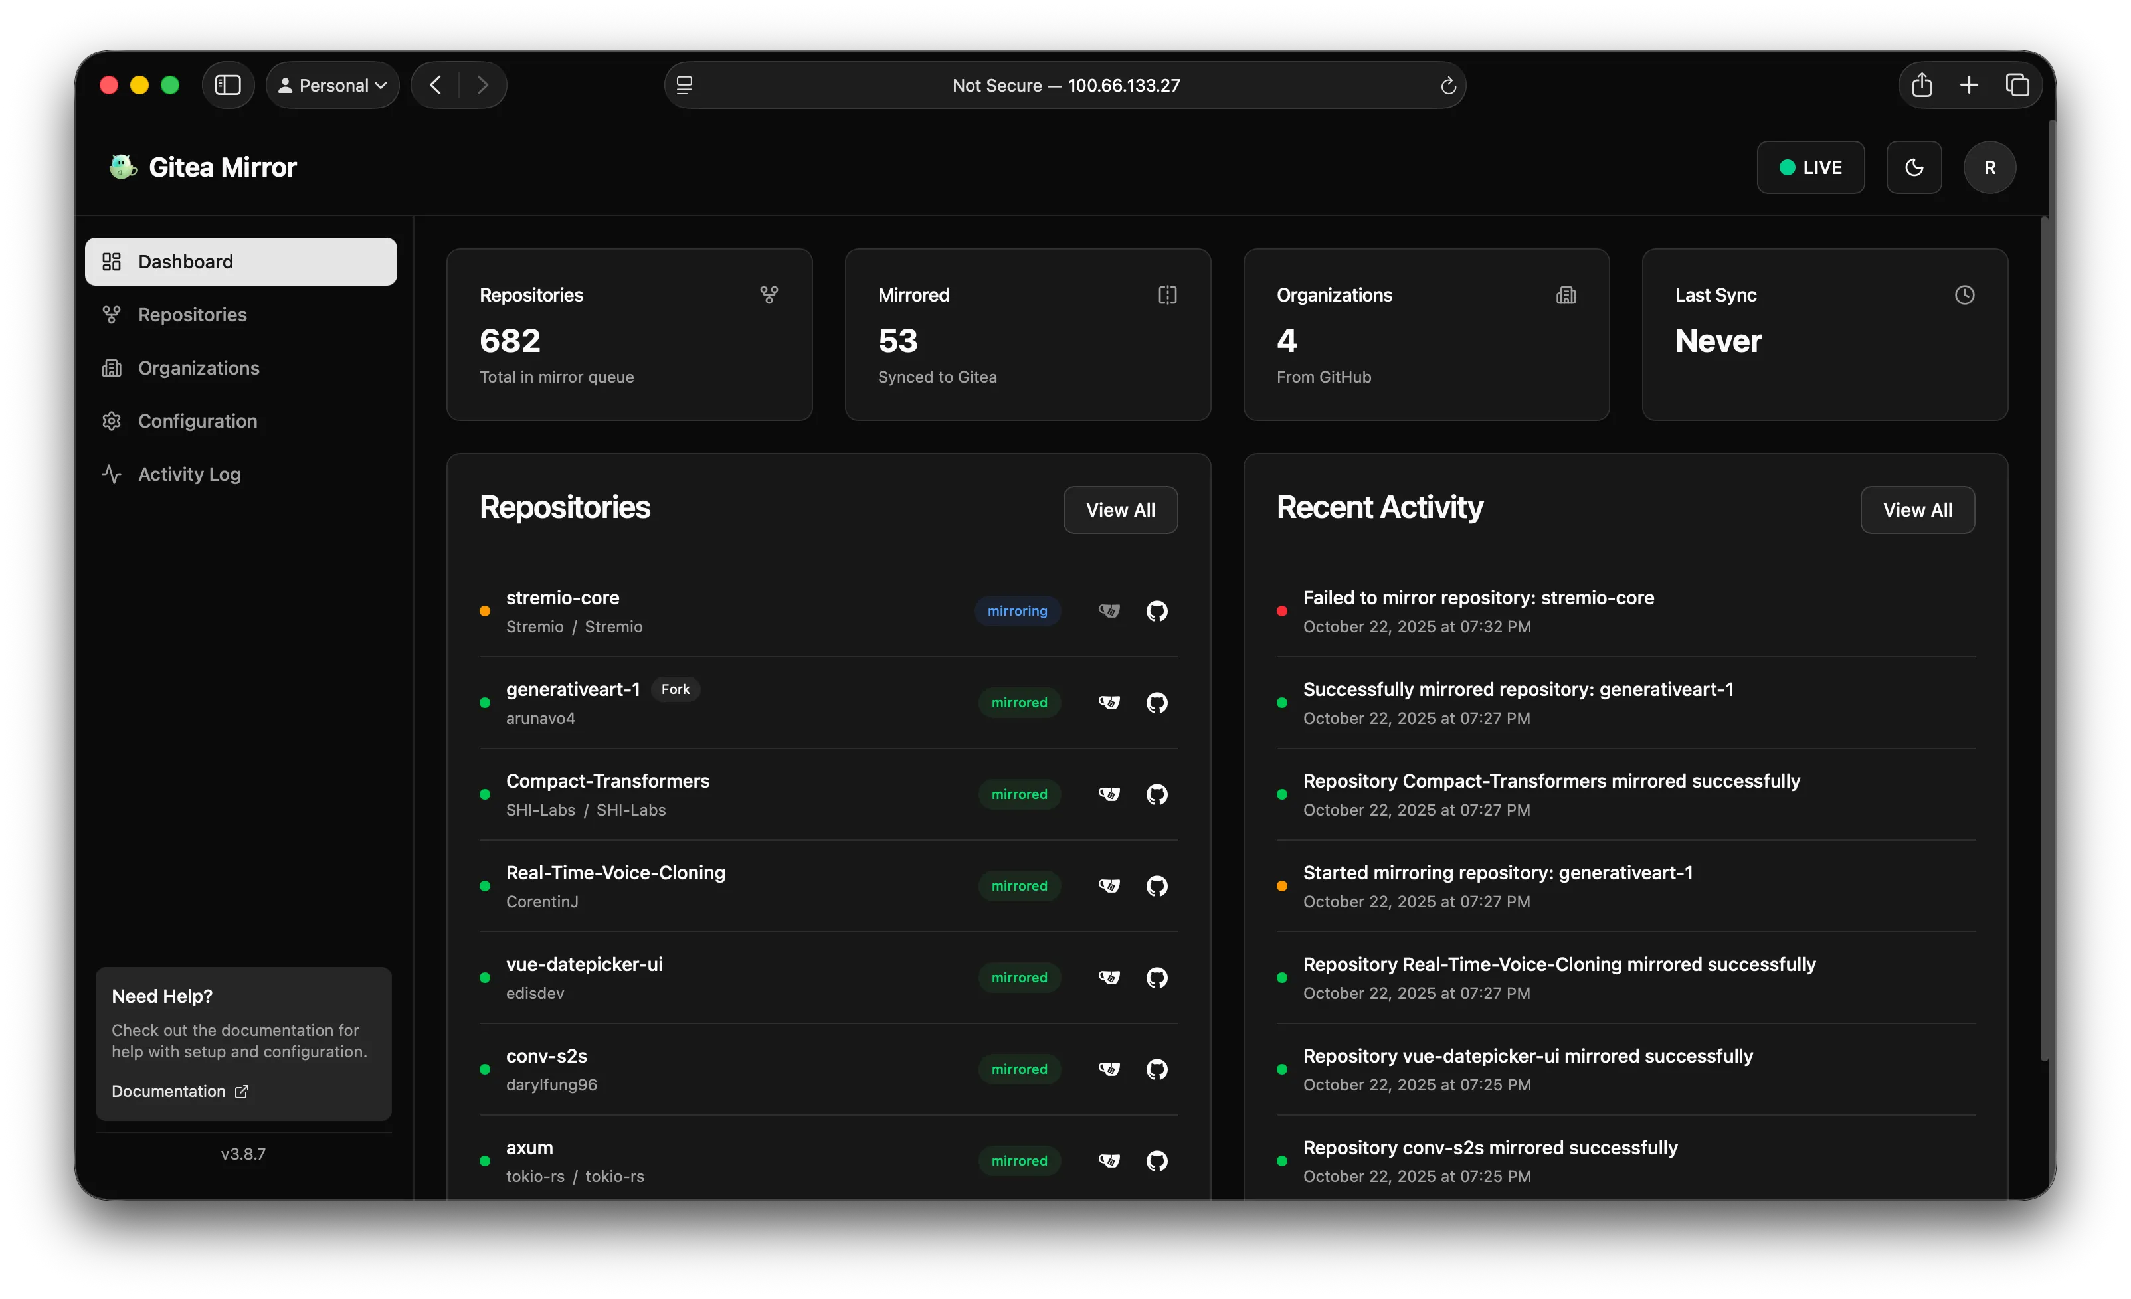This screenshot has height=1299, width=2131.
Task: Open the Organizations section in sidebar
Action: point(198,367)
